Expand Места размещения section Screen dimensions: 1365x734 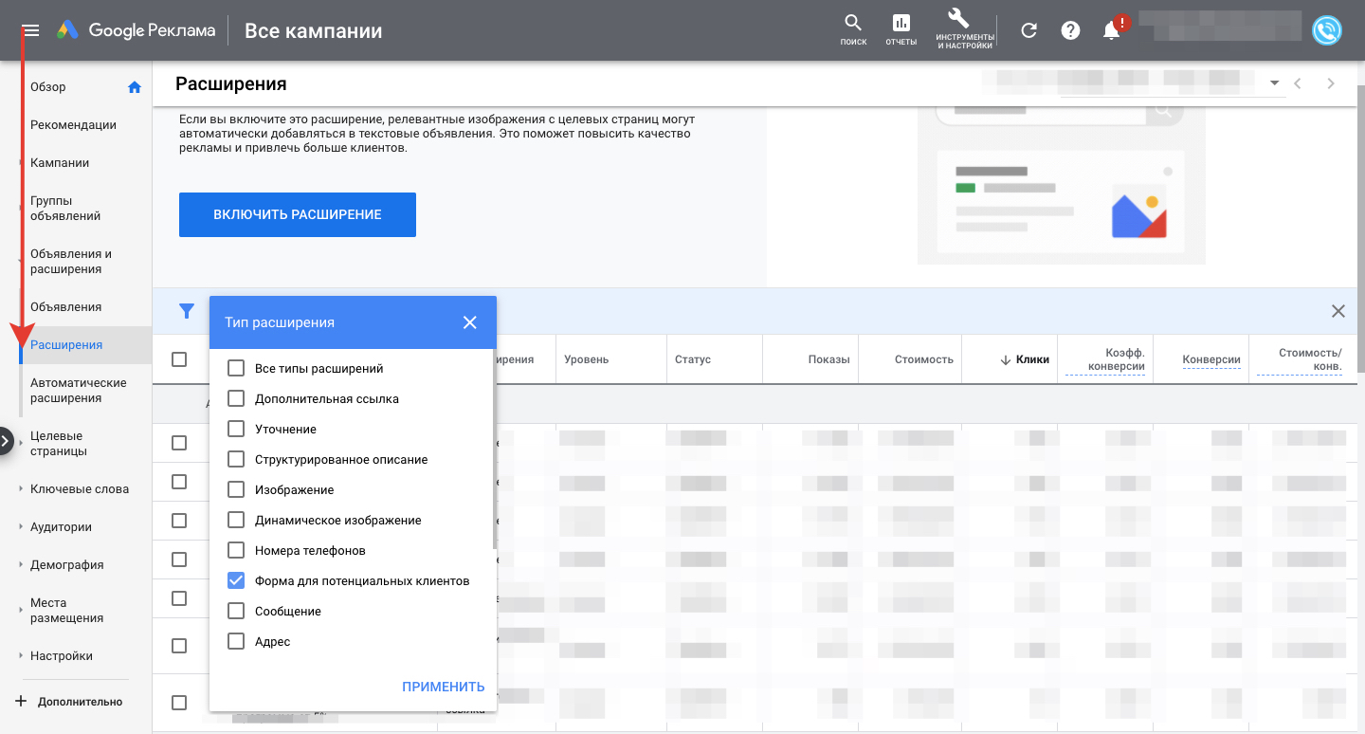click(x=21, y=611)
